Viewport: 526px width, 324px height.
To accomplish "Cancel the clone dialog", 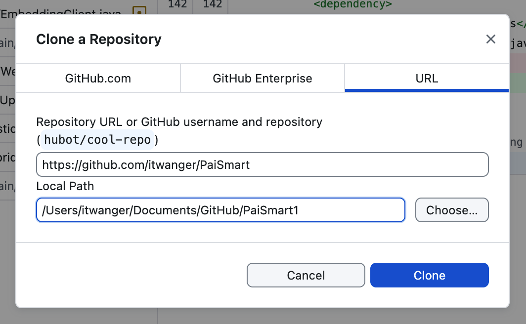I will pyautogui.click(x=306, y=275).
